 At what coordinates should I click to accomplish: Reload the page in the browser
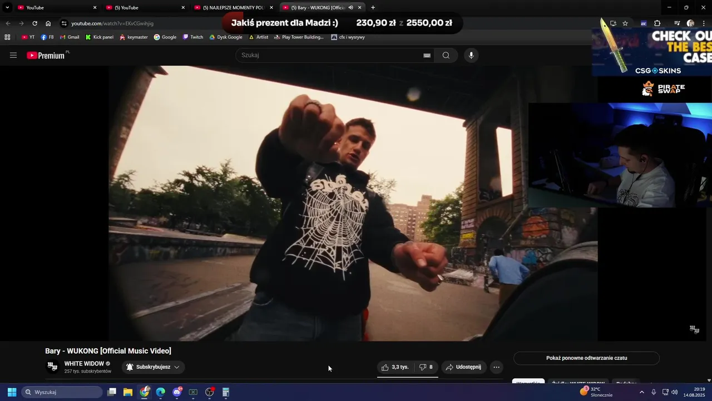(34, 23)
